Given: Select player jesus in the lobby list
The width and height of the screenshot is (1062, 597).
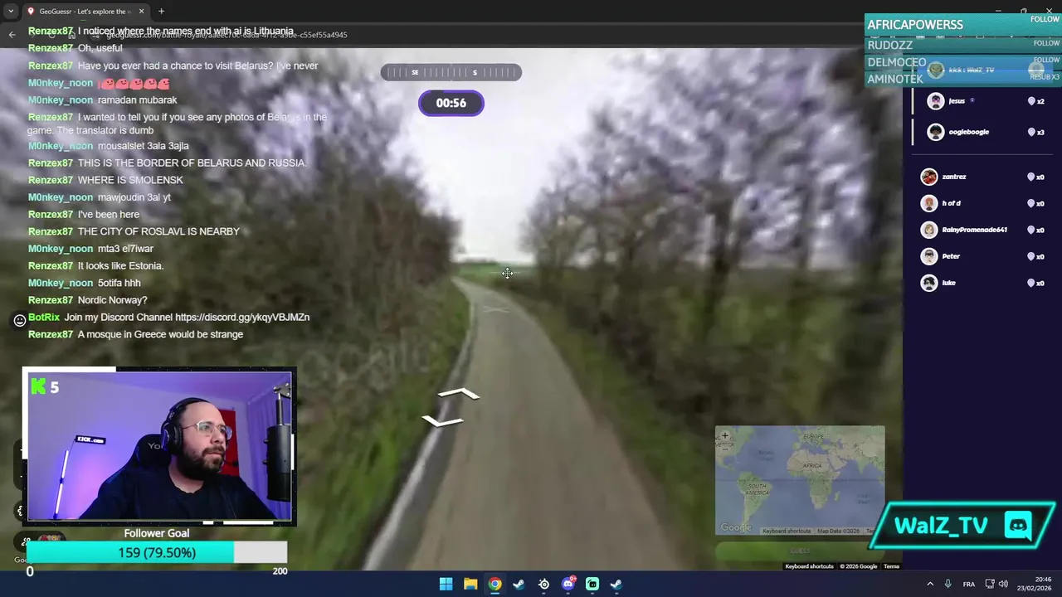Looking at the screenshot, I should (982, 101).
